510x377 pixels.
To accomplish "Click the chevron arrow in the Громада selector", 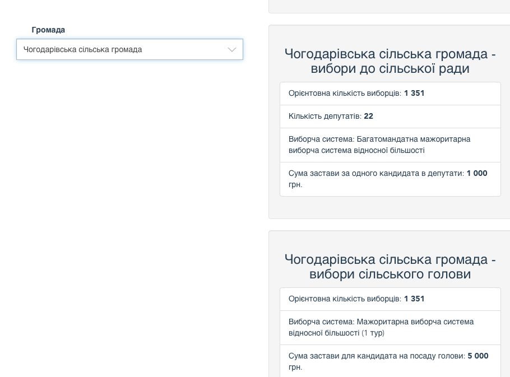I will click(x=231, y=50).
